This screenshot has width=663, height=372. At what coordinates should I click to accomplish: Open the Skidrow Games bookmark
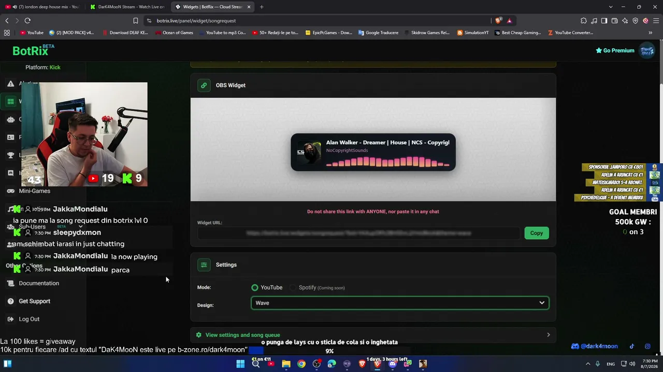click(426, 33)
